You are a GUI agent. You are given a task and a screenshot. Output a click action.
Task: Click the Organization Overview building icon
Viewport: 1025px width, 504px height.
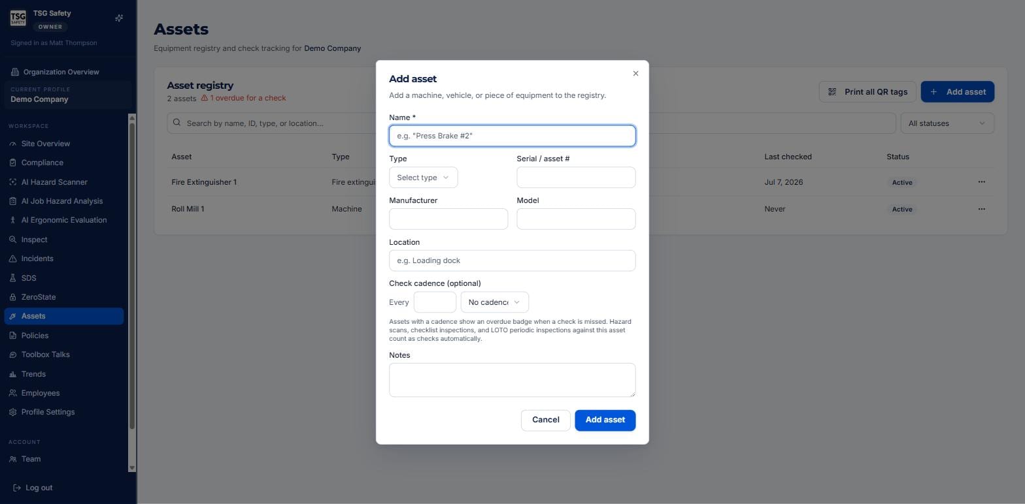point(15,72)
